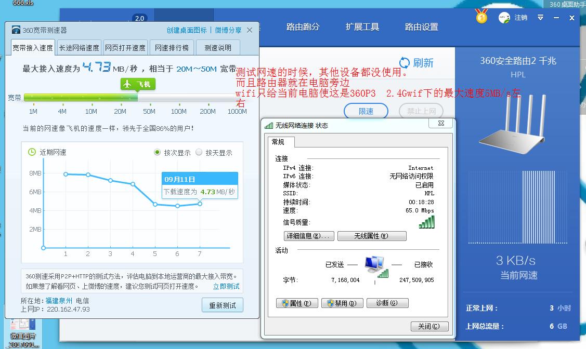Screen dimensions: 586x349
Task: Click the 微信图片 desktop file icon
Action: point(22,333)
